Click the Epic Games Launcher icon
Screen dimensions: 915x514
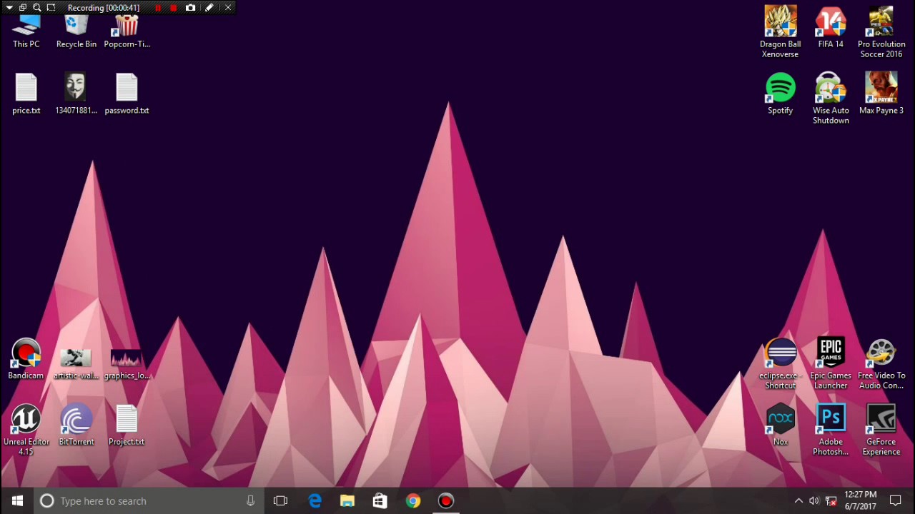coord(831,363)
